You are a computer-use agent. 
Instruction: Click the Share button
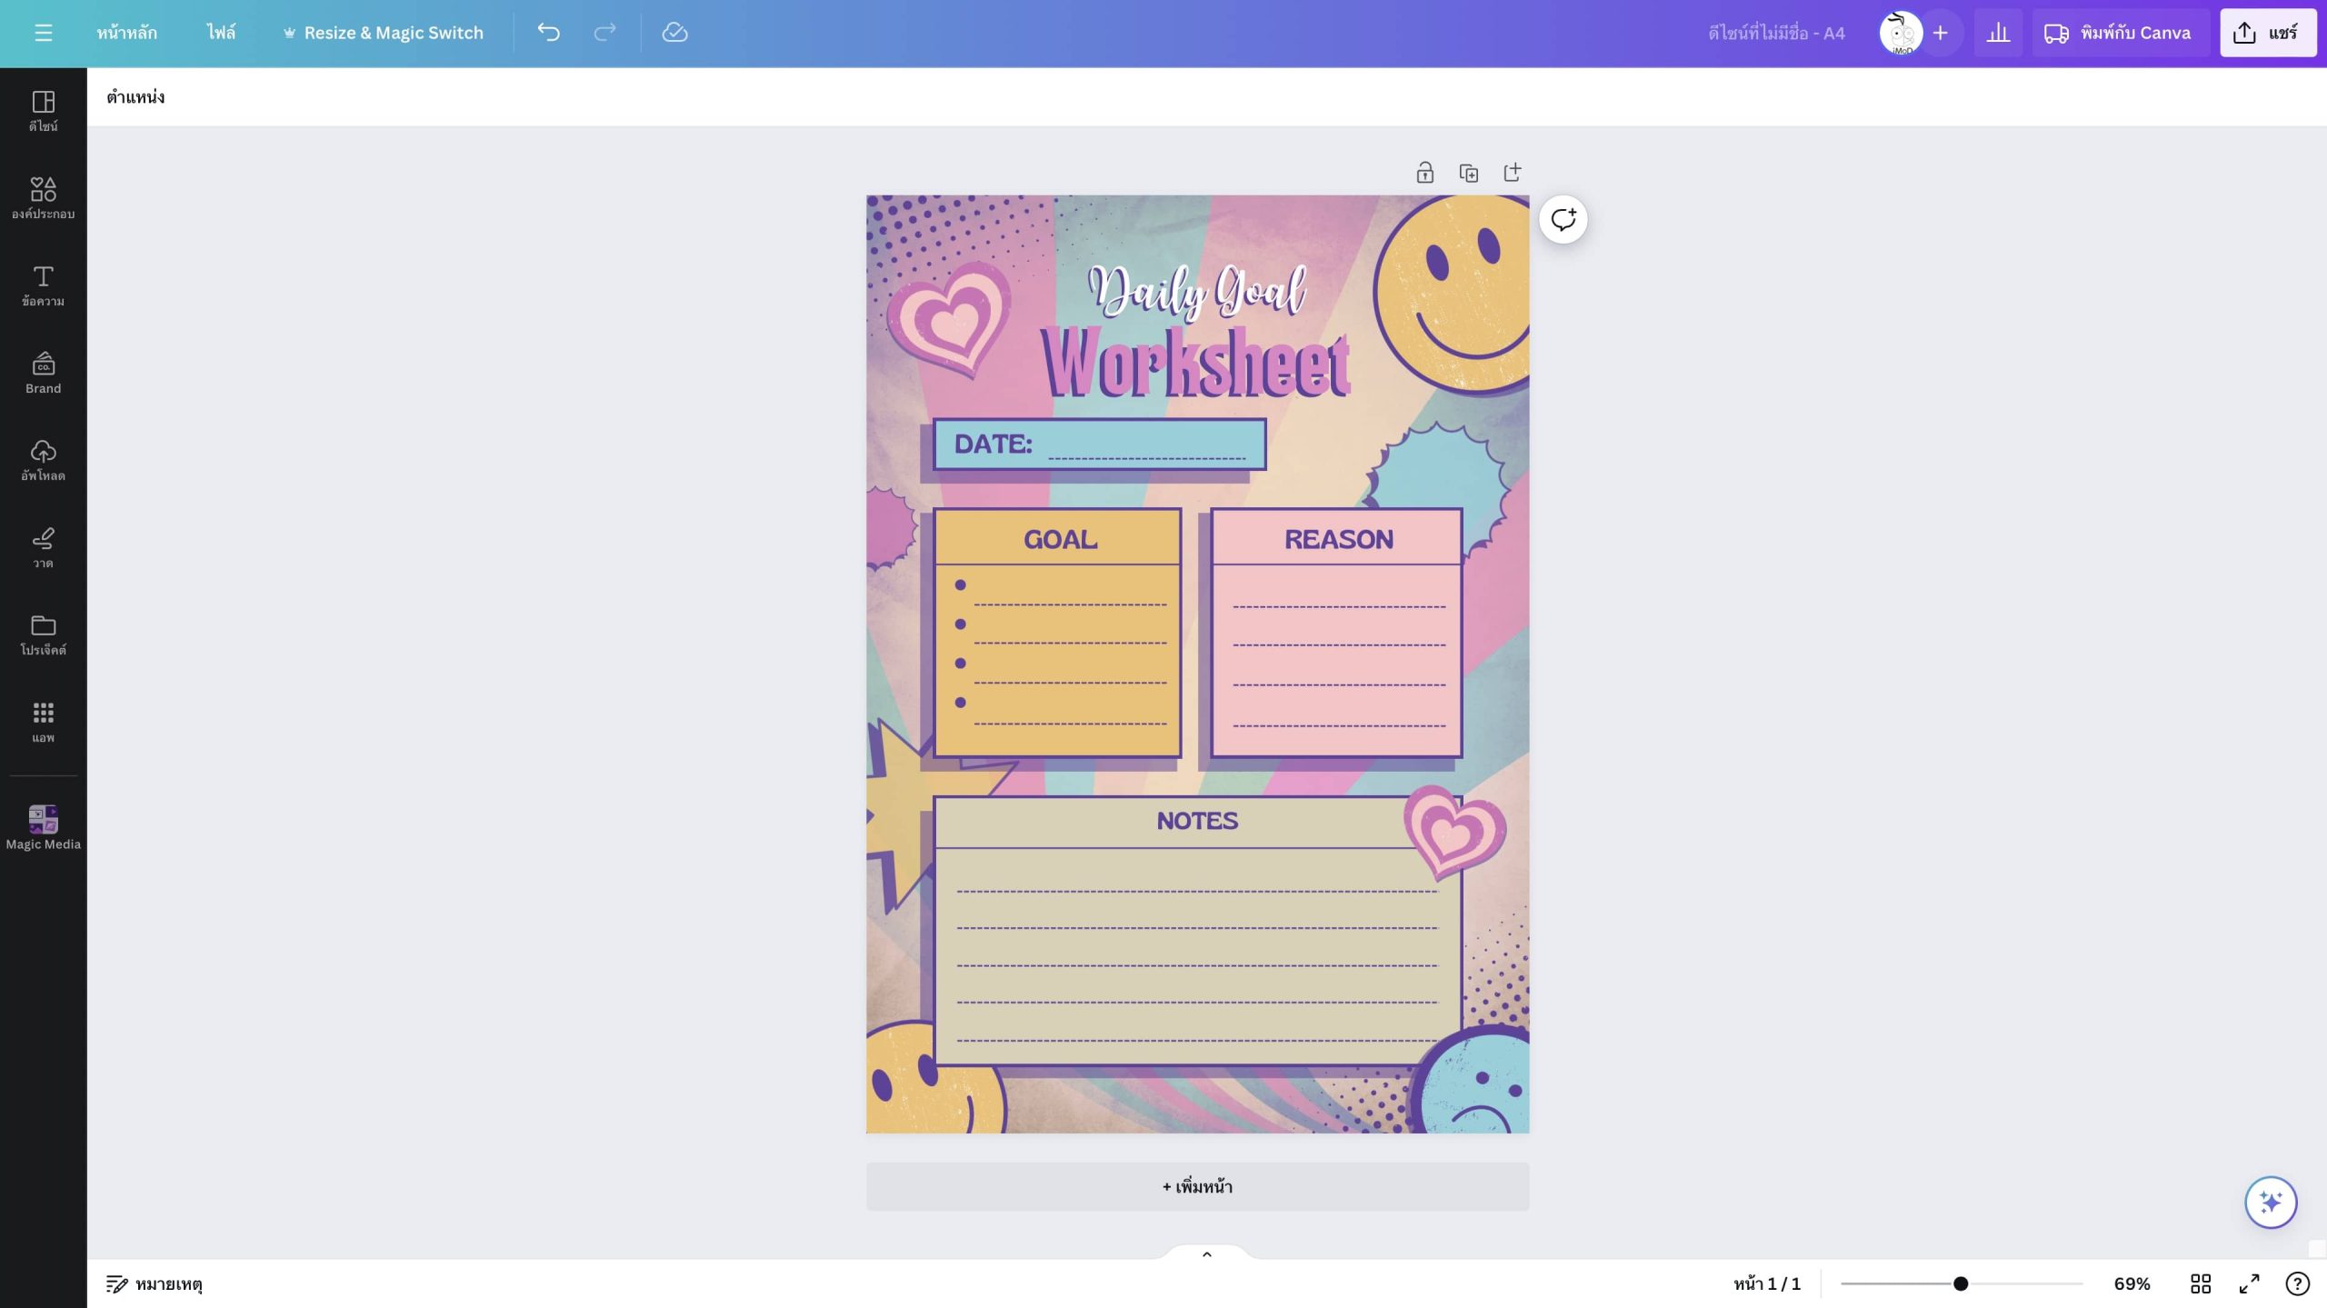tap(2267, 33)
